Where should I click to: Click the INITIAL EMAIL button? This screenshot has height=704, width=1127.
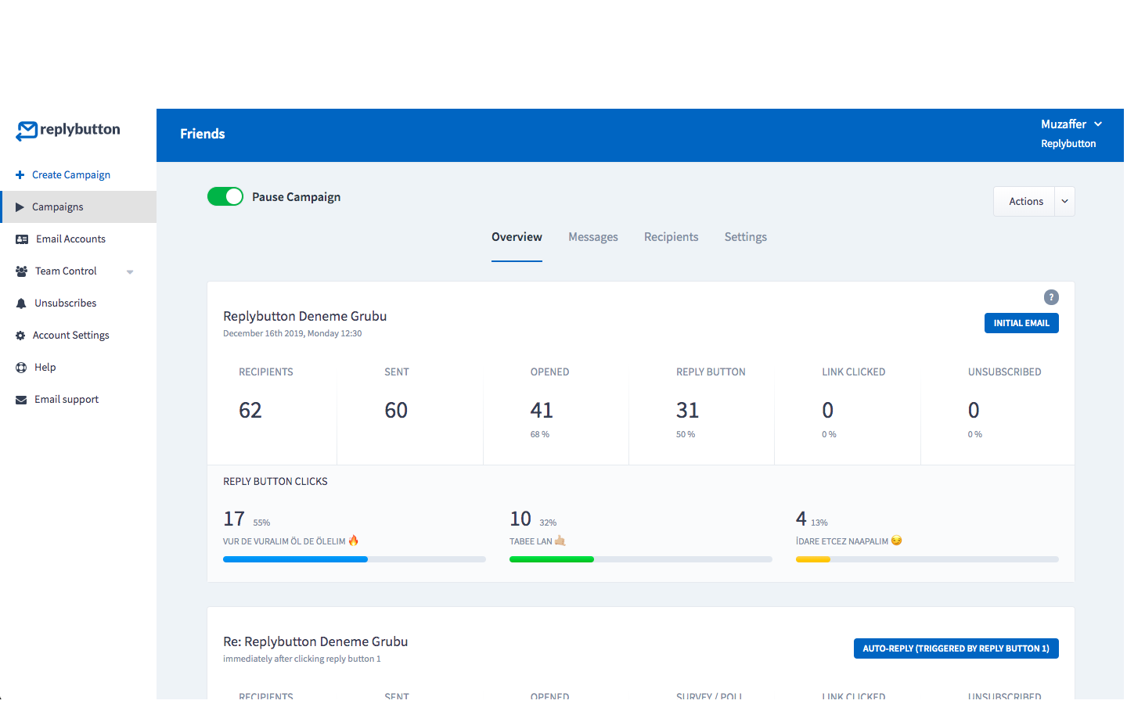coord(1021,323)
